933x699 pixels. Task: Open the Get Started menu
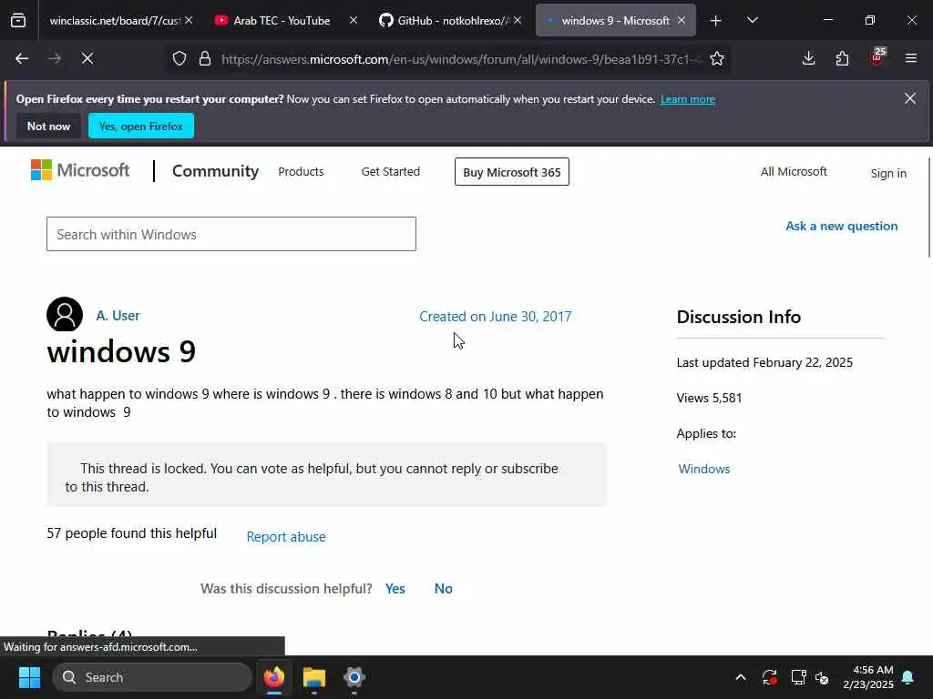coord(390,172)
